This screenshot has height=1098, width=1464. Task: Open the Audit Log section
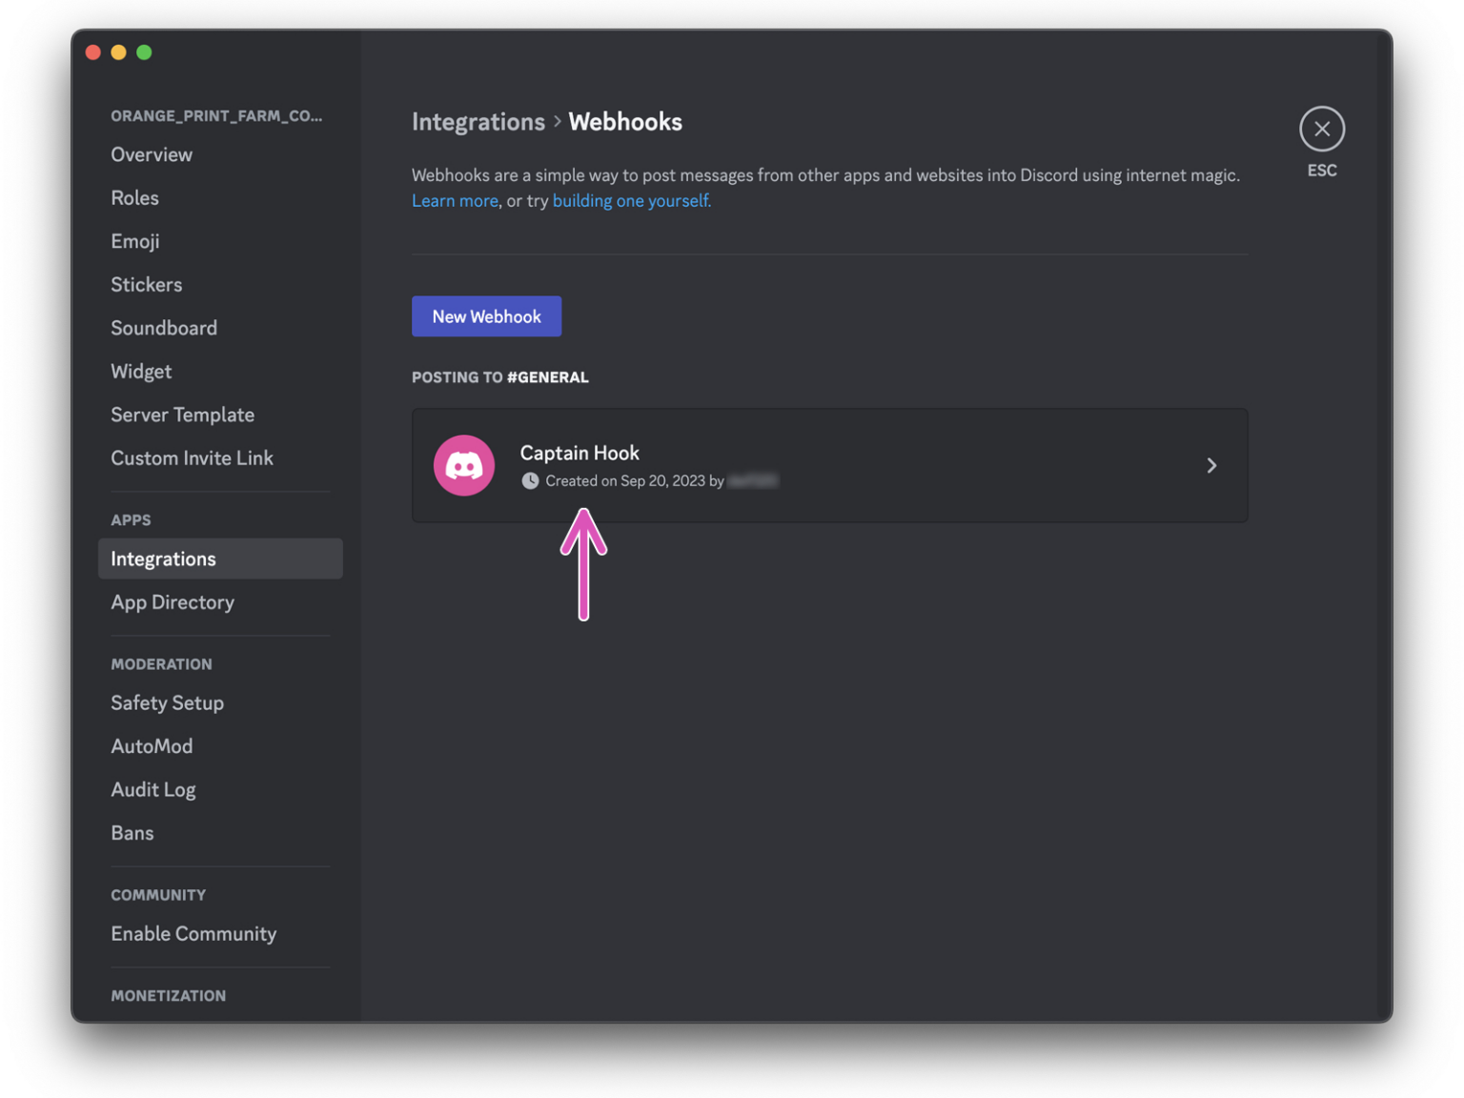[153, 789]
